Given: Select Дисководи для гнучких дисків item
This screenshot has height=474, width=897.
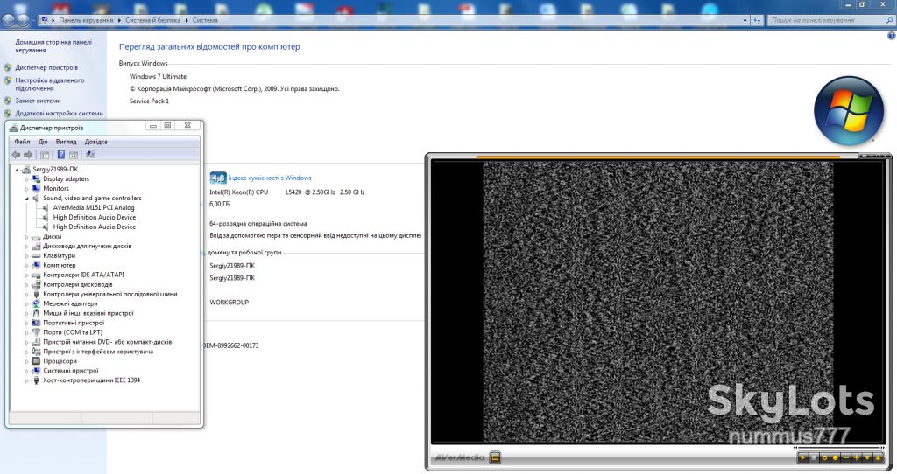Looking at the screenshot, I should (87, 246).
